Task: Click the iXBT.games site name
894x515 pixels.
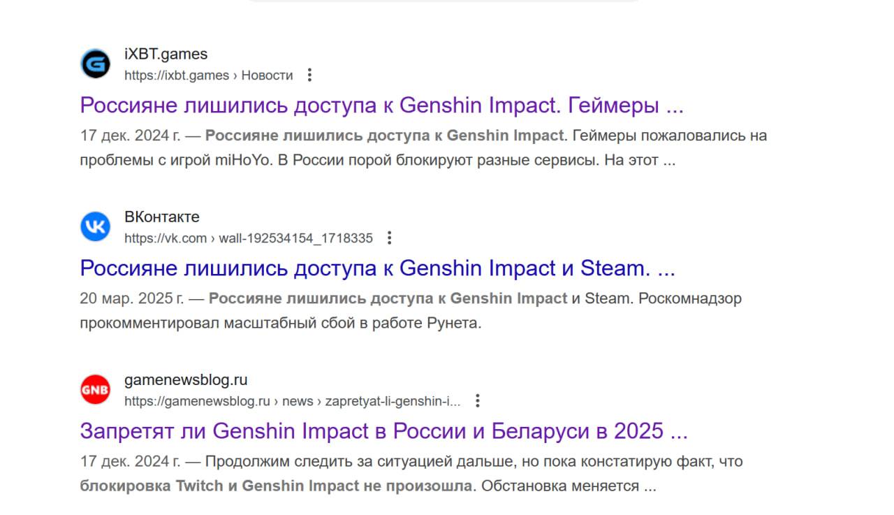Action: click(166, 54)
